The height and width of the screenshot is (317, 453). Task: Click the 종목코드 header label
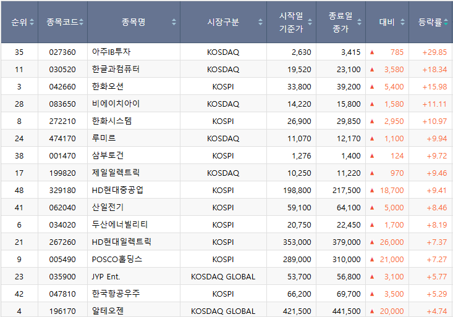[x=62, y=22]
